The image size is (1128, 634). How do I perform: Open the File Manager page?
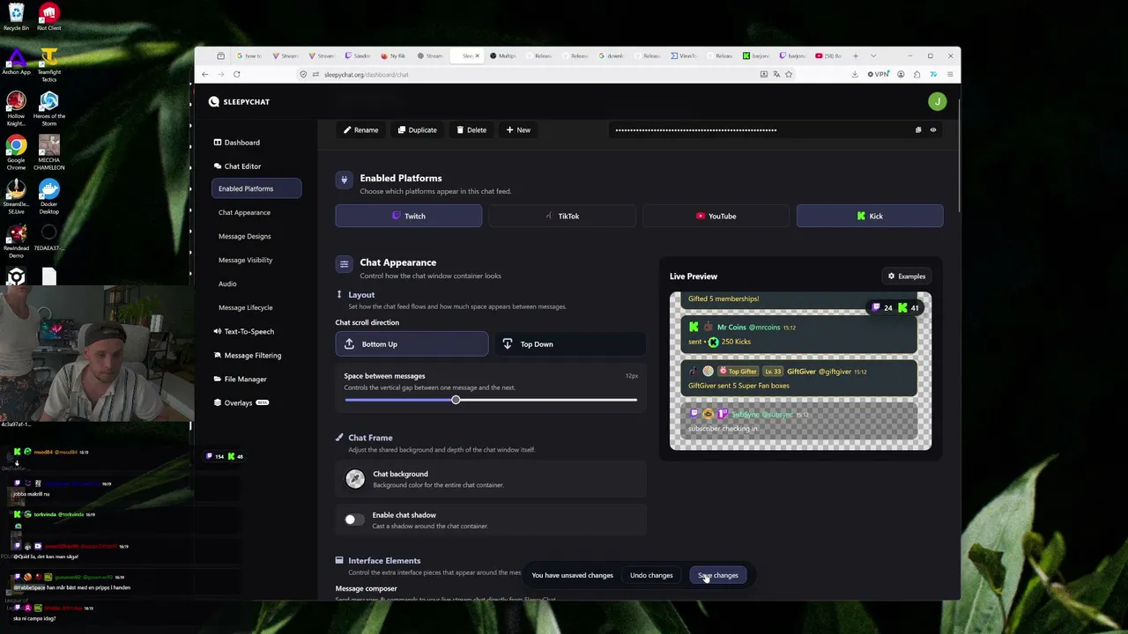[x=240, y=379]
